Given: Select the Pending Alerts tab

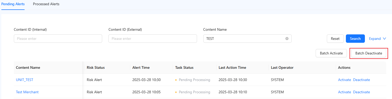Looking at the screenshot, I should [13, 4].
